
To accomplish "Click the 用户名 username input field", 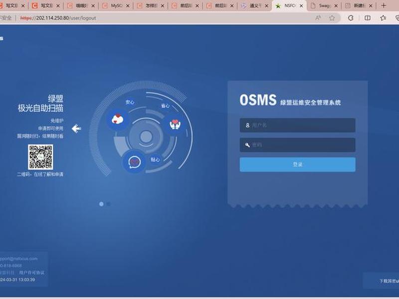I will pyautogui.click(x=297, y=125).
